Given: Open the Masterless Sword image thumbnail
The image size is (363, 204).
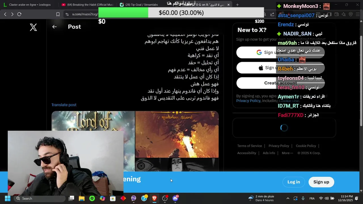Looking at the screenshot, I should coord(177,134).
